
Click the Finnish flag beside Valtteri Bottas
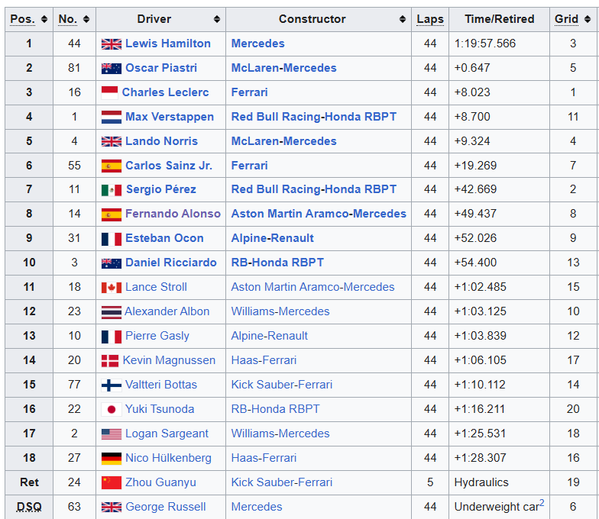click(112, 385)
